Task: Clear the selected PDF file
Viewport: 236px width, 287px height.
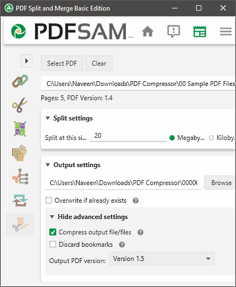Action: coord(99,63)
